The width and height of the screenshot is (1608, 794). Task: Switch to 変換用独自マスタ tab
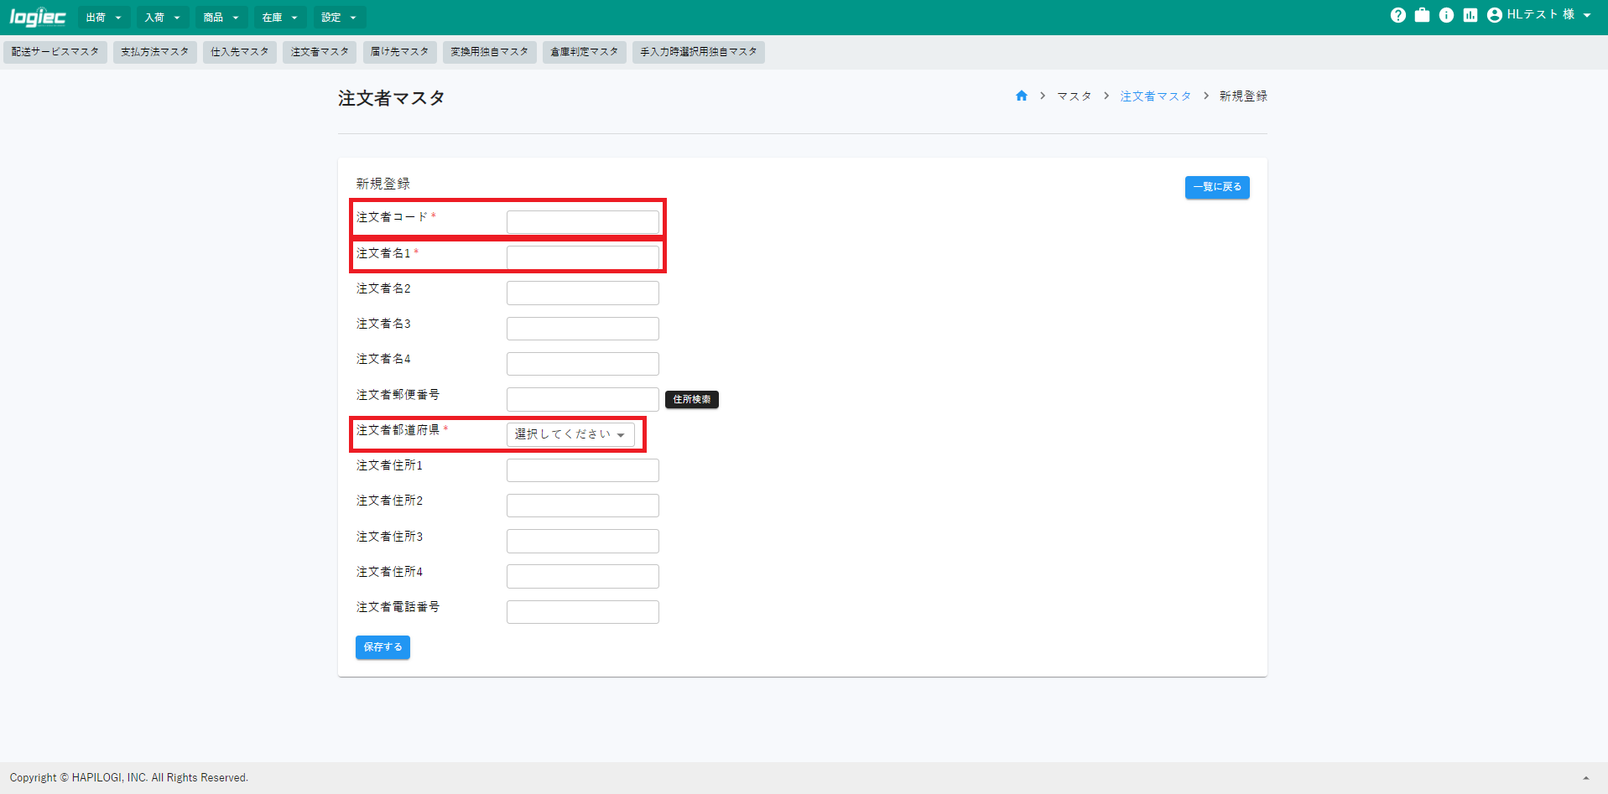point(490,52)
